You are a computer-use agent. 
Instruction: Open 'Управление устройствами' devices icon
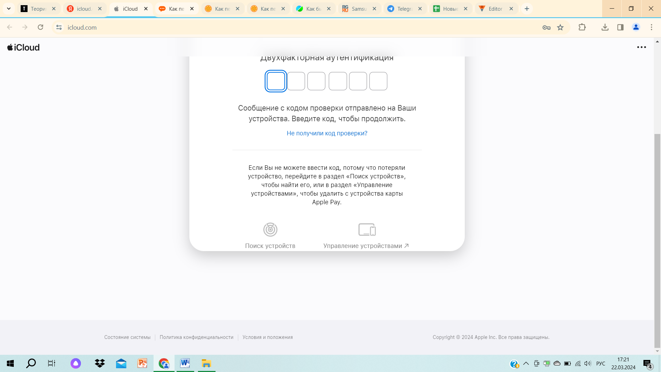367,229
